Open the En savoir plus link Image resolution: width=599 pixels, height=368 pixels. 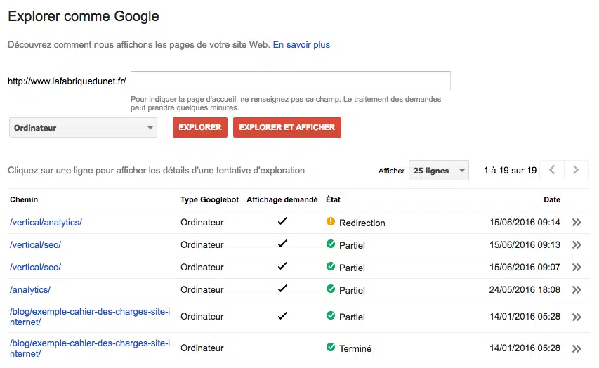click(x=301, y=45)
